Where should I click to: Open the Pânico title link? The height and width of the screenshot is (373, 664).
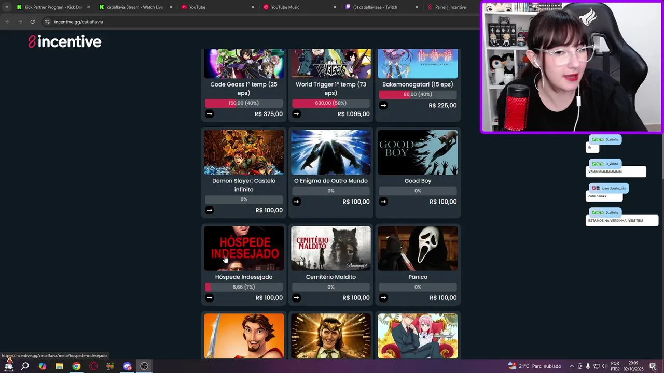418,277
